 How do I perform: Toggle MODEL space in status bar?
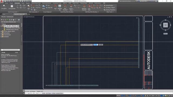(119, 96)
